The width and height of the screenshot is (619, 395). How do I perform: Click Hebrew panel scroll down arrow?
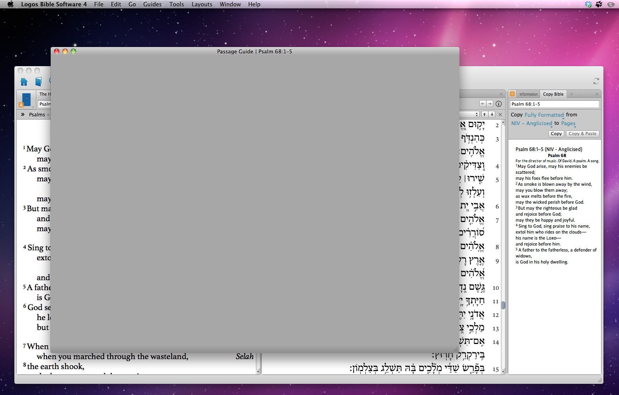click(503, 371)
